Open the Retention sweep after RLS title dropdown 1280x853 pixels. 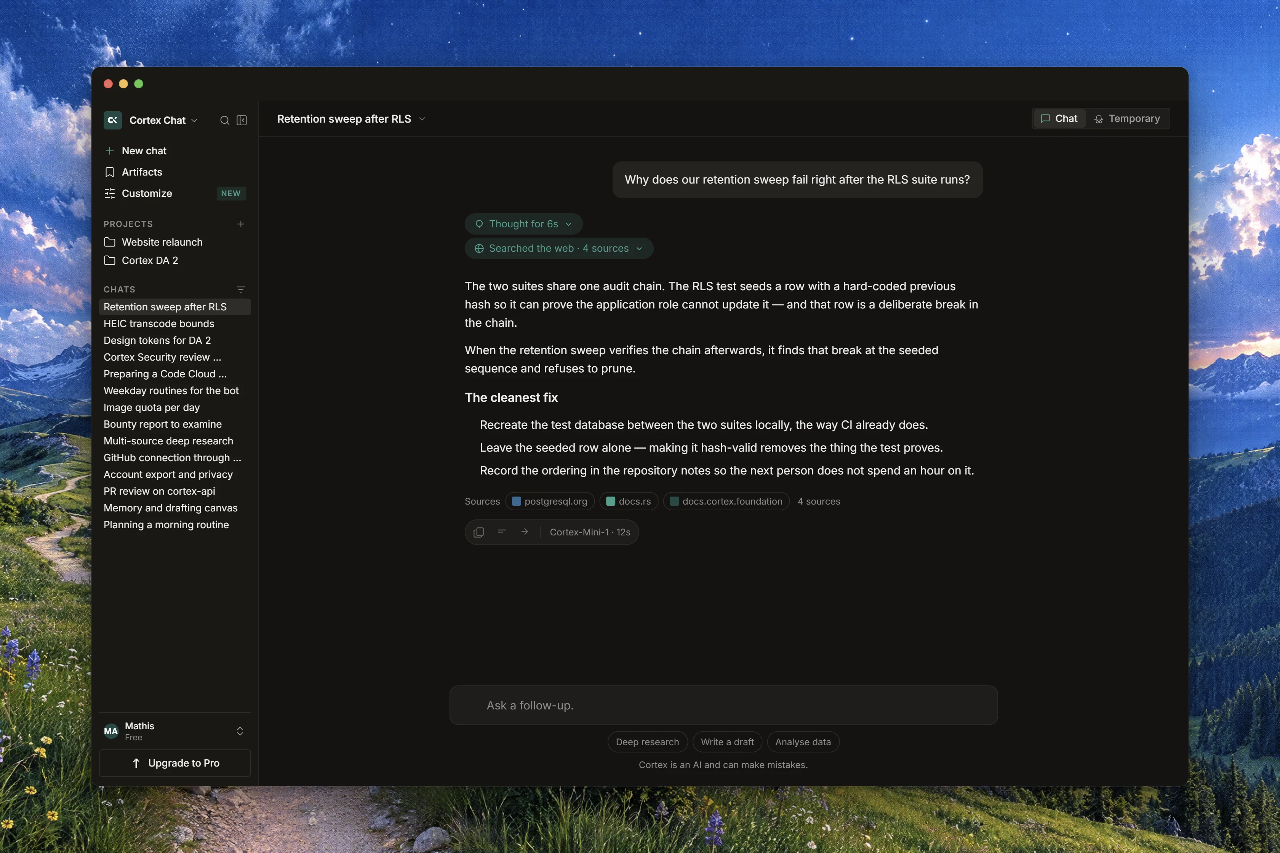tap(351, 118)
